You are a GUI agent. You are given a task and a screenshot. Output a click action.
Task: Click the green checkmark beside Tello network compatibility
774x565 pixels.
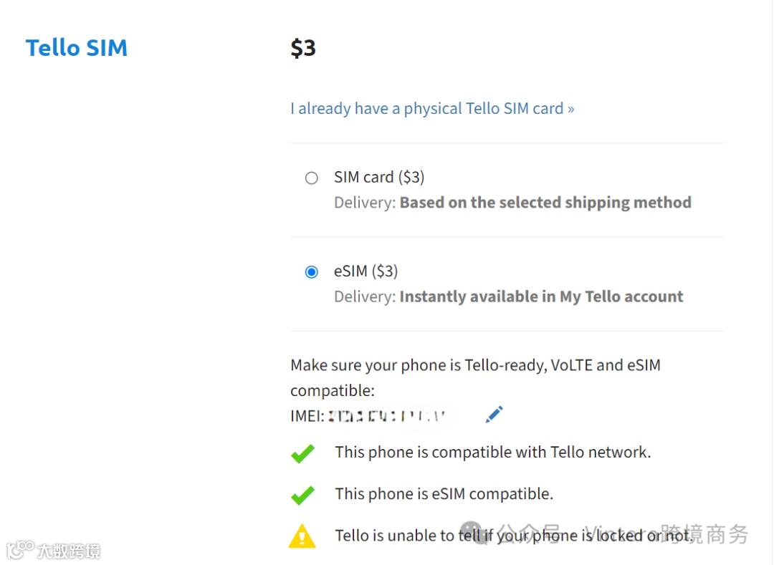click(x=302, y=453)
